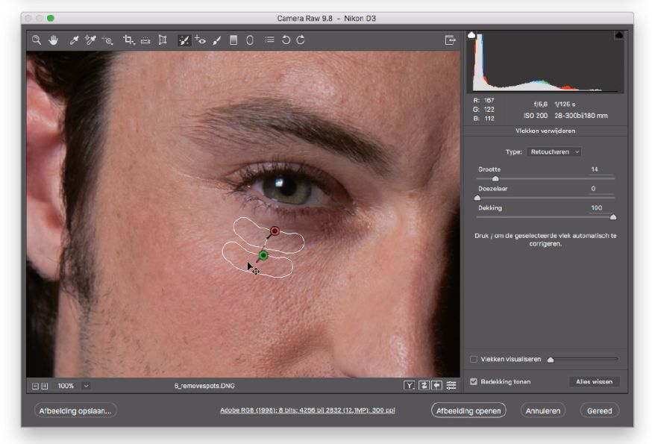Rotate image counterclockwise
652x444 pixels.
[286, 40]
